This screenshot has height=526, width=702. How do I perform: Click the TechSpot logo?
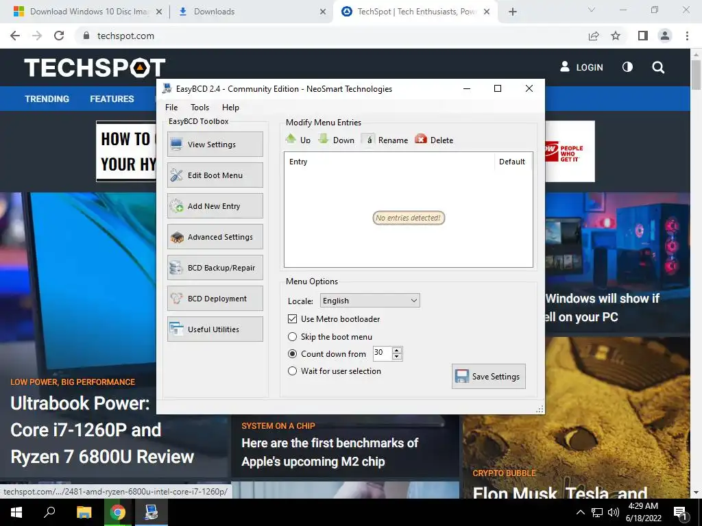point(95,67)
